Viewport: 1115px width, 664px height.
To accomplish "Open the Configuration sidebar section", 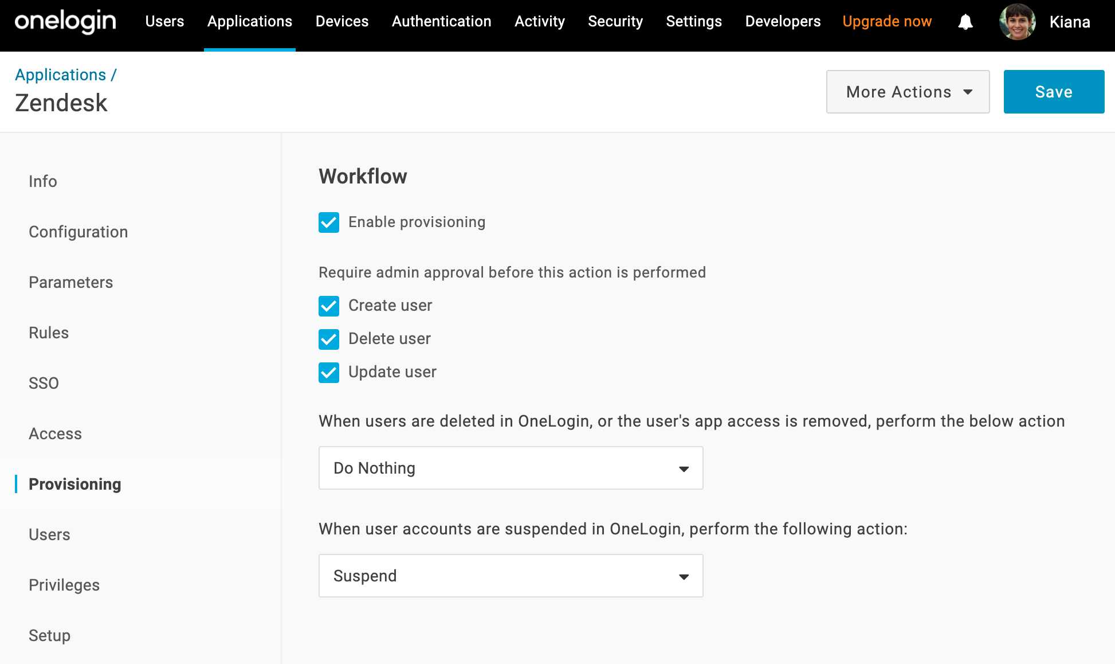I will (78, 232).
